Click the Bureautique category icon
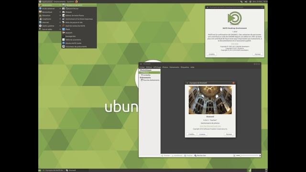 point(40,12)
